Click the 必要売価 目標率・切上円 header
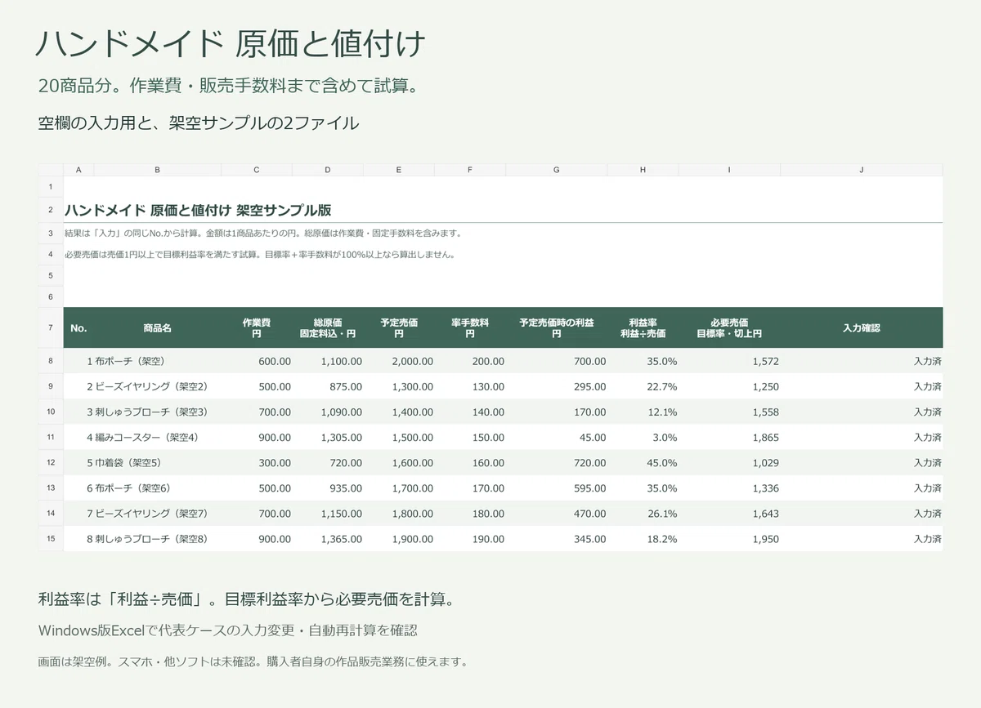The width and height of the screenshot is (981, 708). tap(729, 327)
